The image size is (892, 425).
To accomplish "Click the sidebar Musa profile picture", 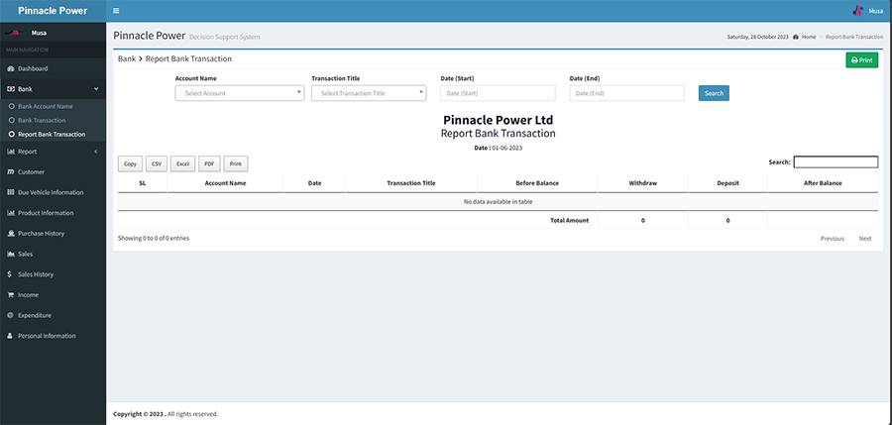I will [14, 33].
